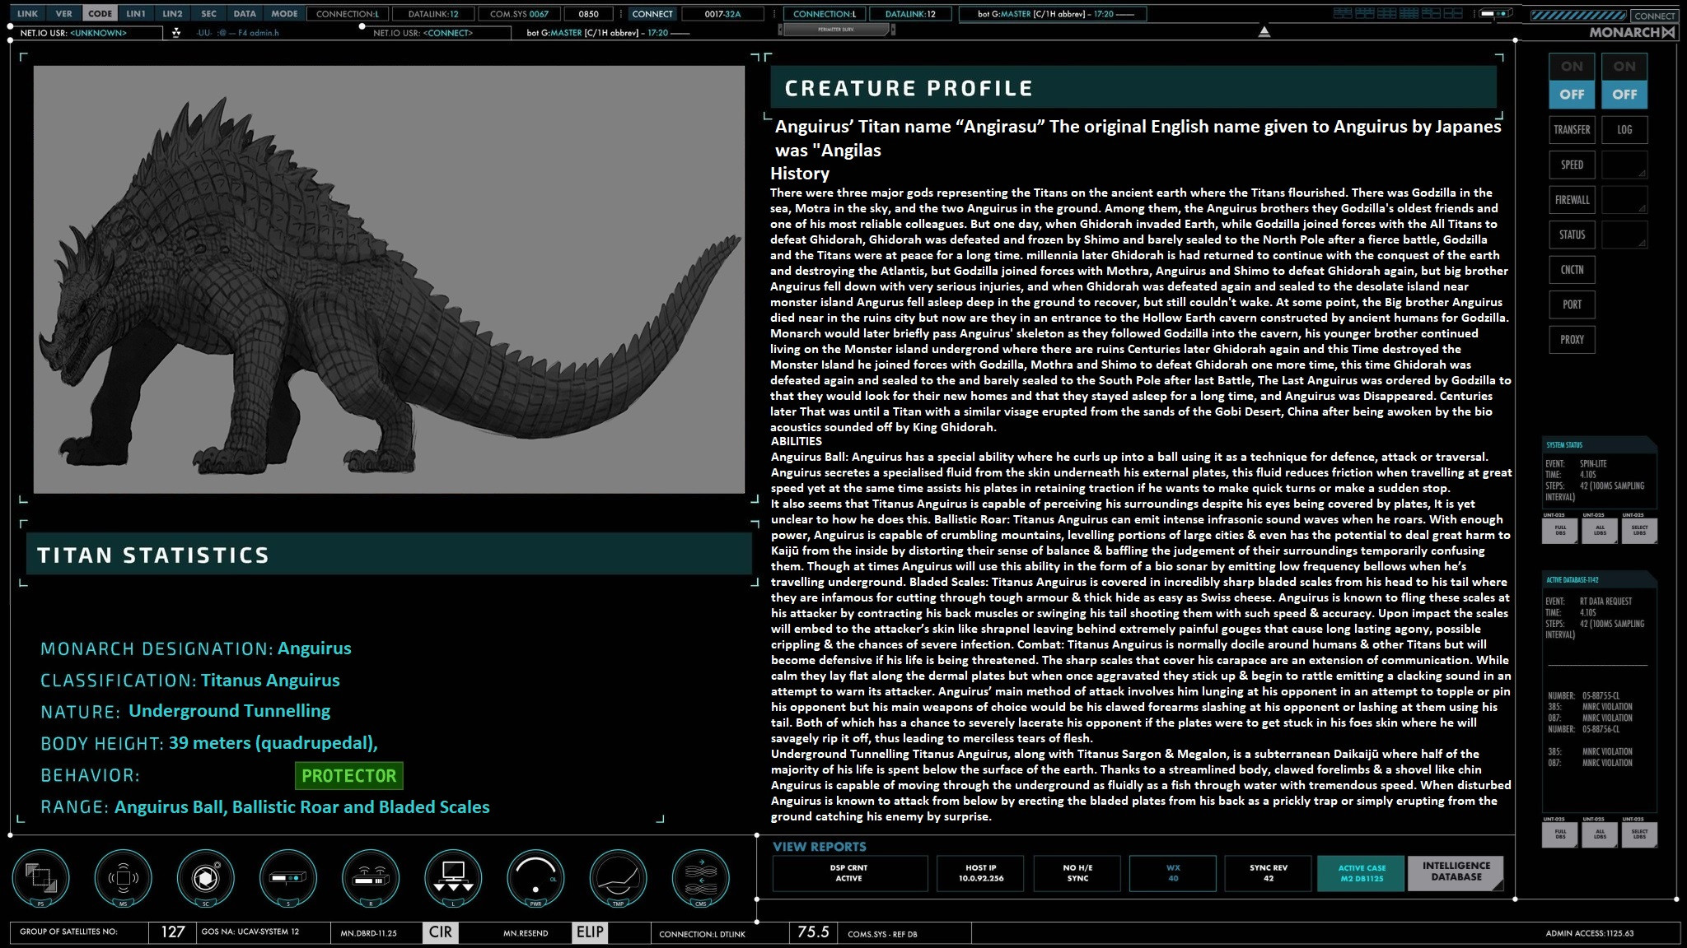Open the DATA tab
Image resolution: width=1687 pixels, height=948 pixels.
coord(245,14)
